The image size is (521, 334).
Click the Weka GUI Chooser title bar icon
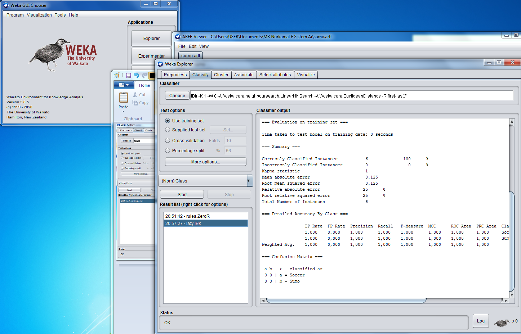(6, 5)
